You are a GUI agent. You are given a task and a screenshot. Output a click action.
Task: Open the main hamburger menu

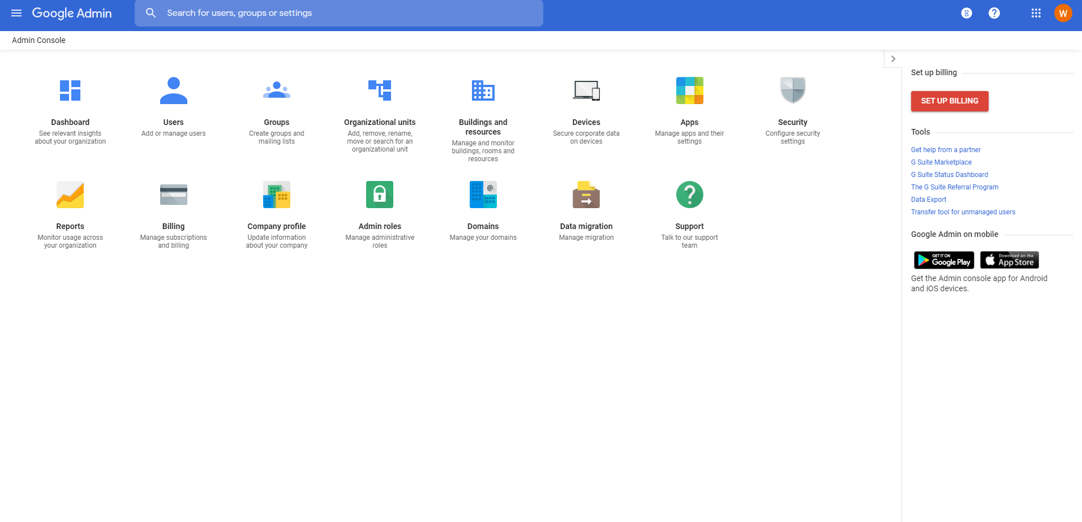click(16, 13)
